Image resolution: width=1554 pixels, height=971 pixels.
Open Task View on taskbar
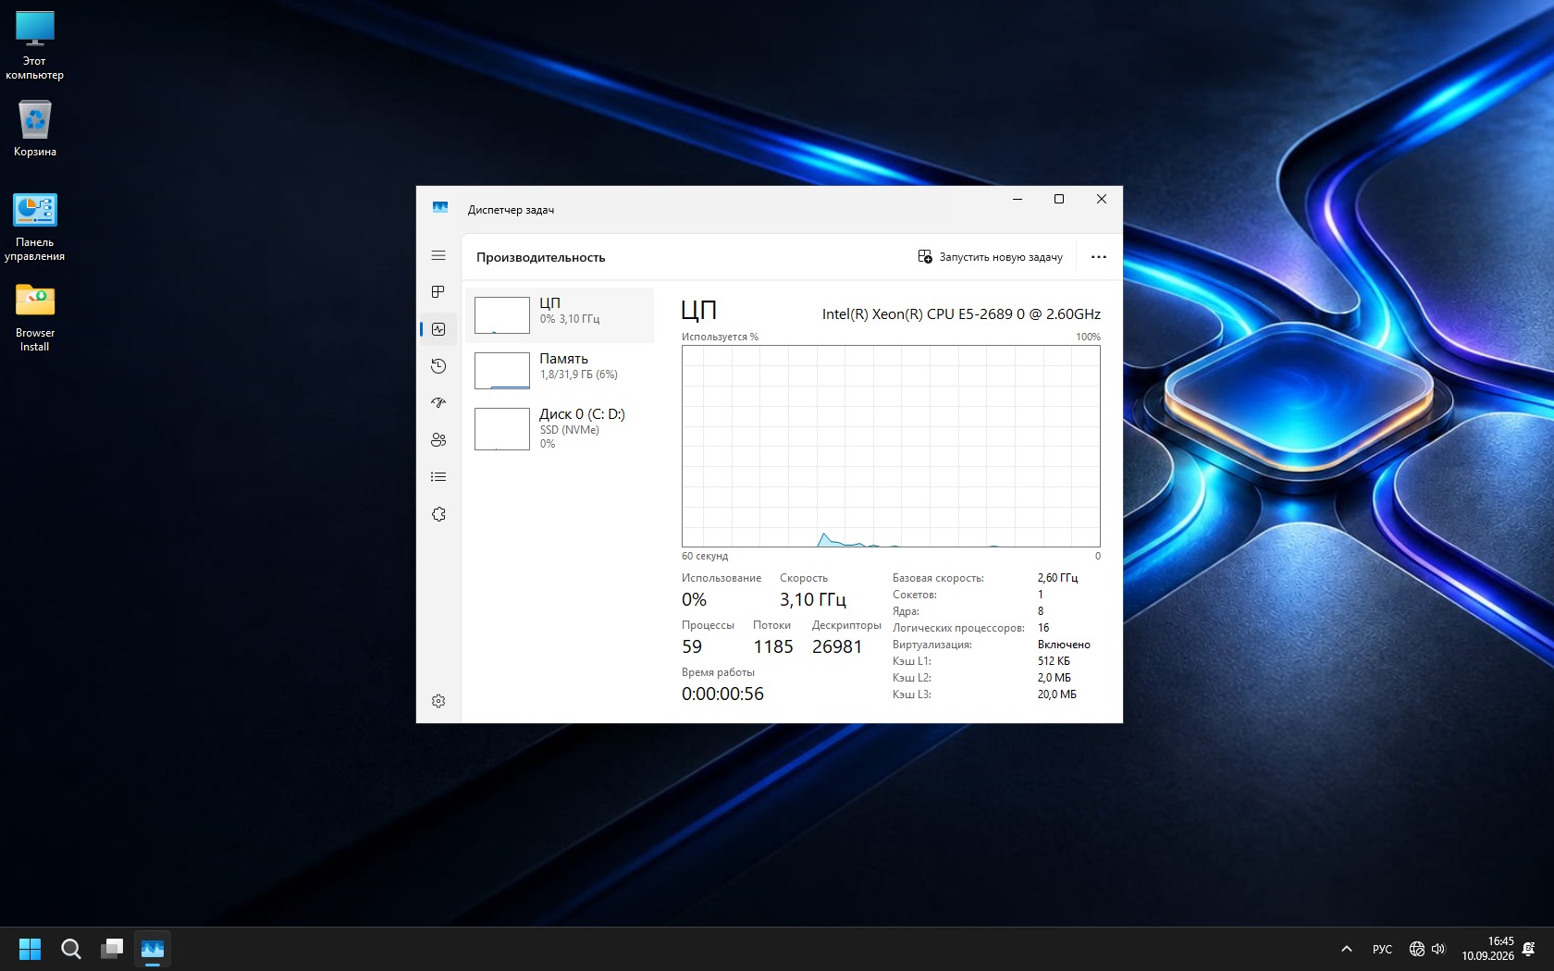(112, 949)
